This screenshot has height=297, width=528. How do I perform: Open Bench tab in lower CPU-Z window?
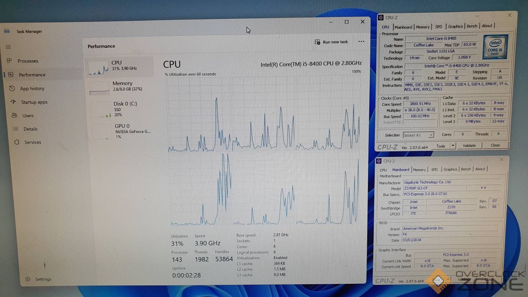pyautogui.click(x=466, y=169)
